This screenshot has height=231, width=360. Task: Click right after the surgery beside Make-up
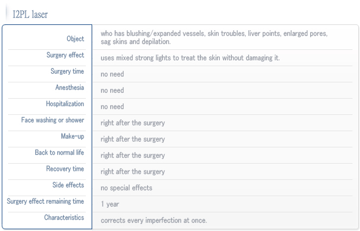click(133, 139)
